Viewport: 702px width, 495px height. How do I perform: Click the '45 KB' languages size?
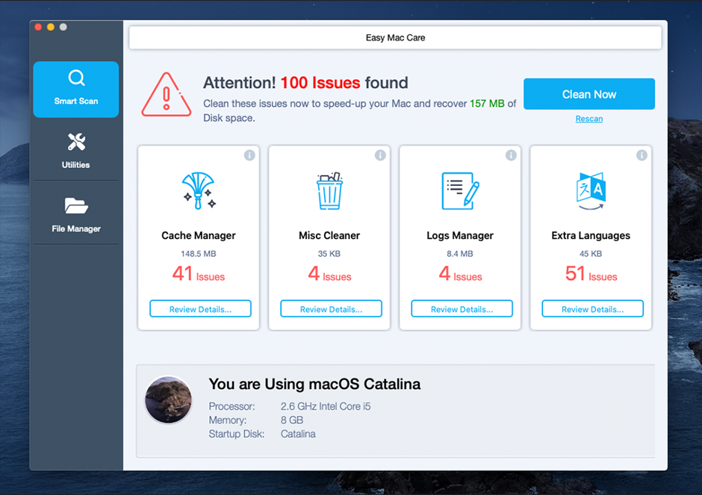point(591,254)
